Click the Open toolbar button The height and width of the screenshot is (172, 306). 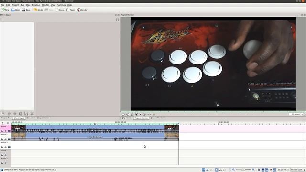[16, 10]
